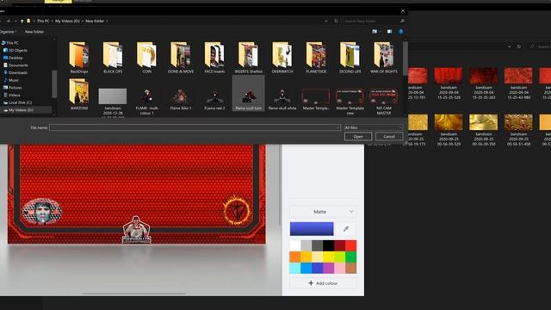This screenshot has width=551, height=310.
Task: Open the DONE & MOVE folder
Action: coord(181,58)
